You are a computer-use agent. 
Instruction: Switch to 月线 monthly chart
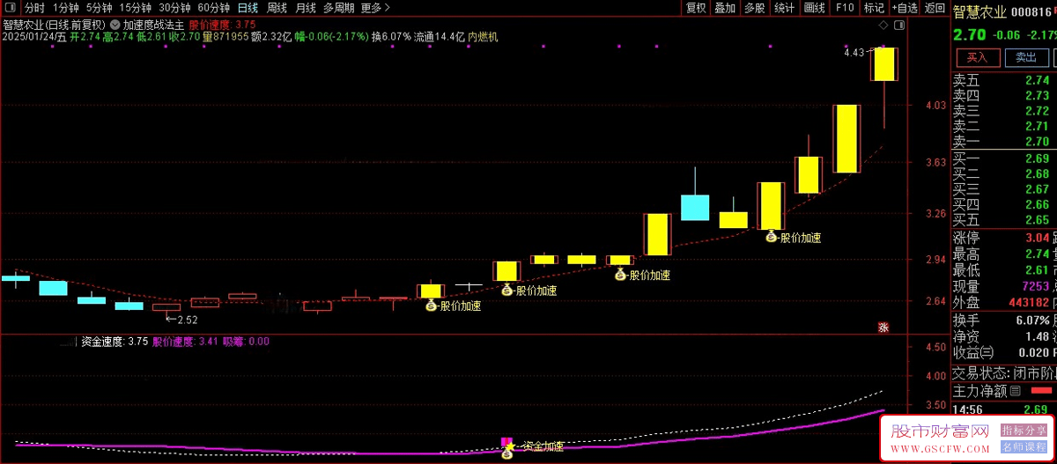coord(306,8)
